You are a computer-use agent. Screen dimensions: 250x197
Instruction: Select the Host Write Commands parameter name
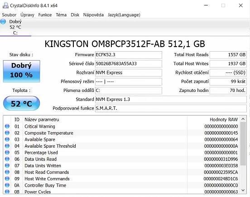(47, 179)
